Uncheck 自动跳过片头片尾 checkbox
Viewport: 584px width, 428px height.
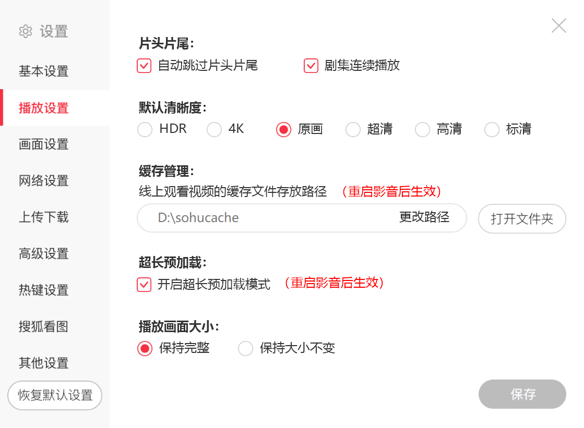click(x=144, y=66)
